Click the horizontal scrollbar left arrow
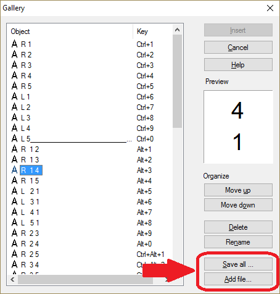 coord(12,279)
